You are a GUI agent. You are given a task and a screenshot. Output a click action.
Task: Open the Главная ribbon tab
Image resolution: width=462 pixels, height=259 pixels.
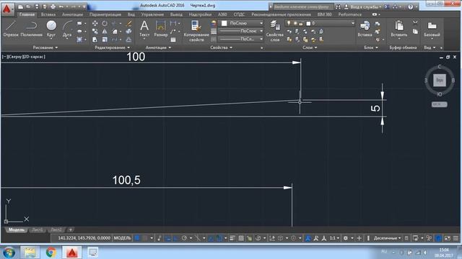27,14
